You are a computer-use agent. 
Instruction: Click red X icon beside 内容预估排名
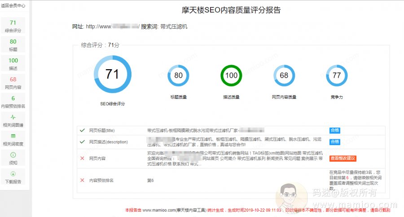click(82, 180)
